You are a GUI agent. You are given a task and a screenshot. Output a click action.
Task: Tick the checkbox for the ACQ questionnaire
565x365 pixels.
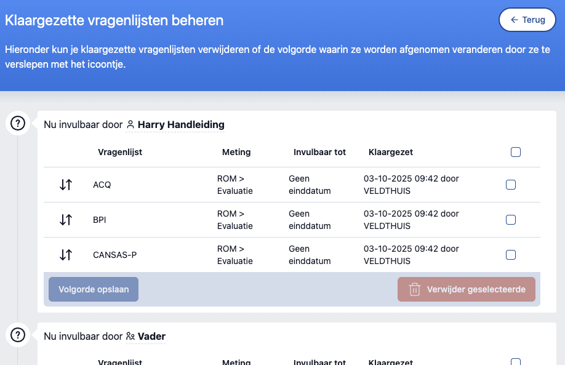[510, 185]
